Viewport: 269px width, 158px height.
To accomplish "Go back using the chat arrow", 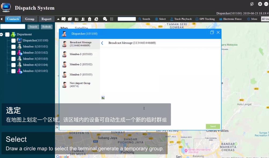I will [102, 43].
